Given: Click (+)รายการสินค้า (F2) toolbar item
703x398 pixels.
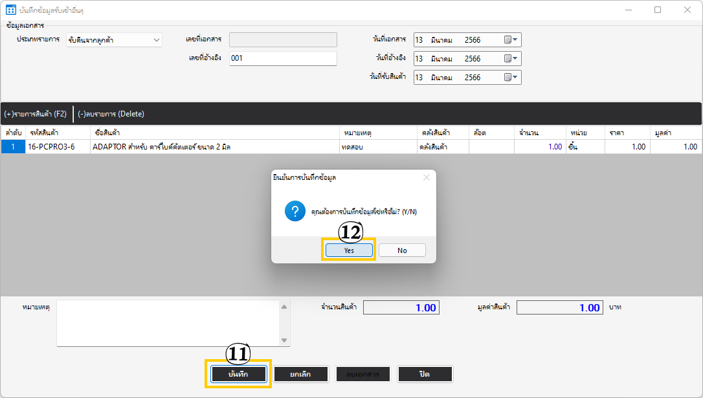Looking at the screenshot, I should point(36,114).
